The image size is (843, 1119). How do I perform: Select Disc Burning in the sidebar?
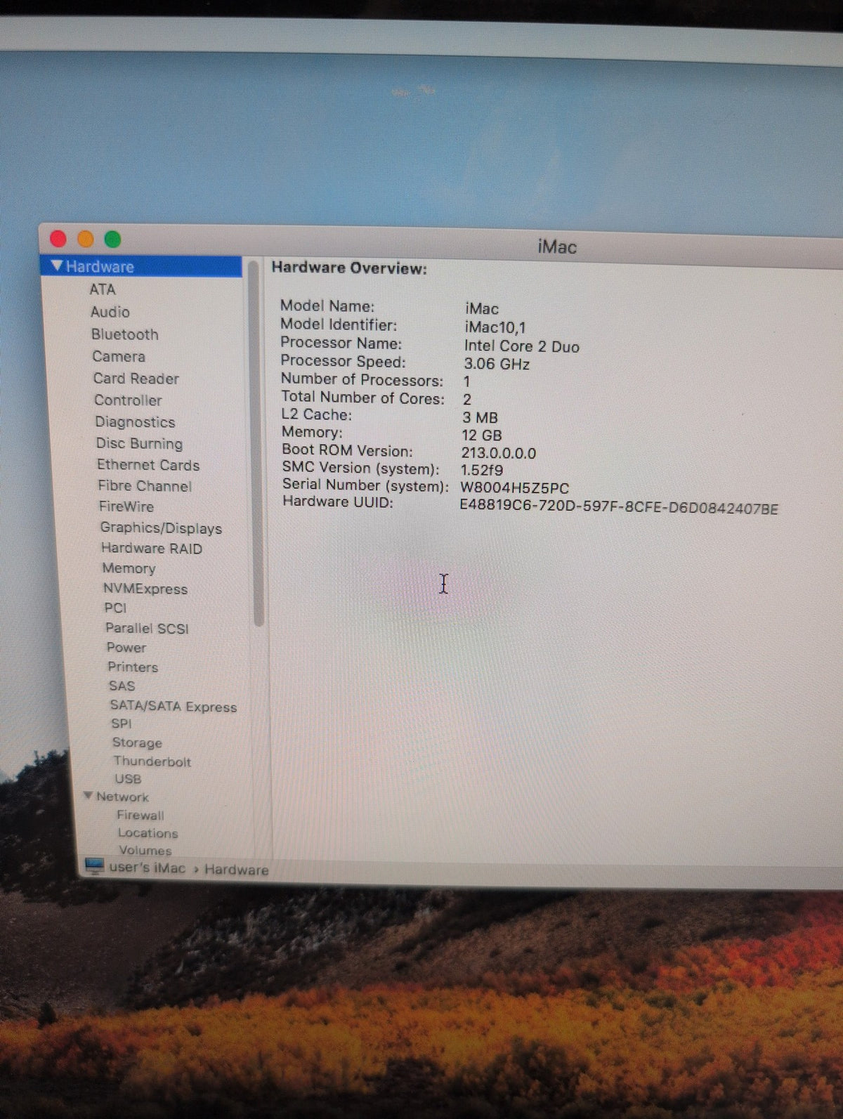[139, 444]
